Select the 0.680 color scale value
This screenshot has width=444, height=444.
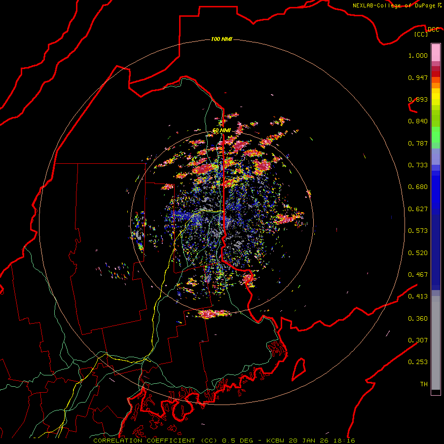point(418,187)
